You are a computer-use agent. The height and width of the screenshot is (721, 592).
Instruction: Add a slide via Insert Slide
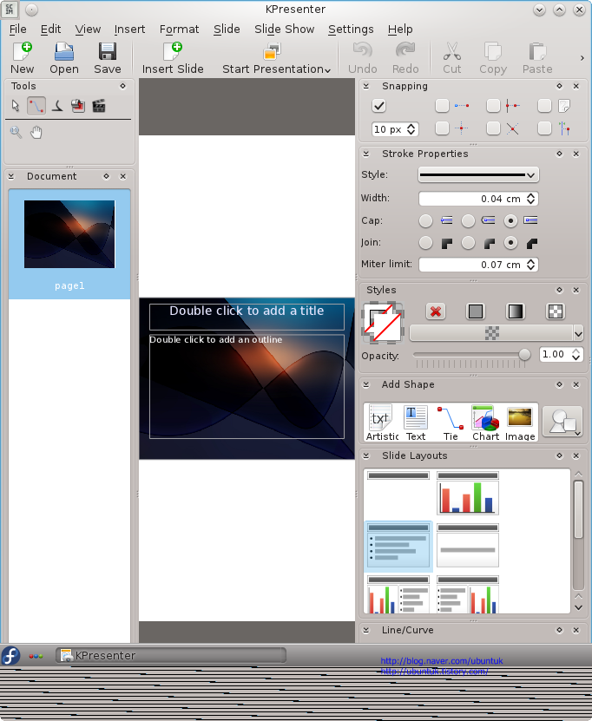tap(173, 58)
